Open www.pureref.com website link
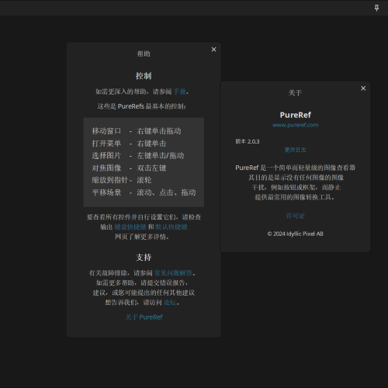Viewport: 388px width, 388px height. [x=295, y=125]
